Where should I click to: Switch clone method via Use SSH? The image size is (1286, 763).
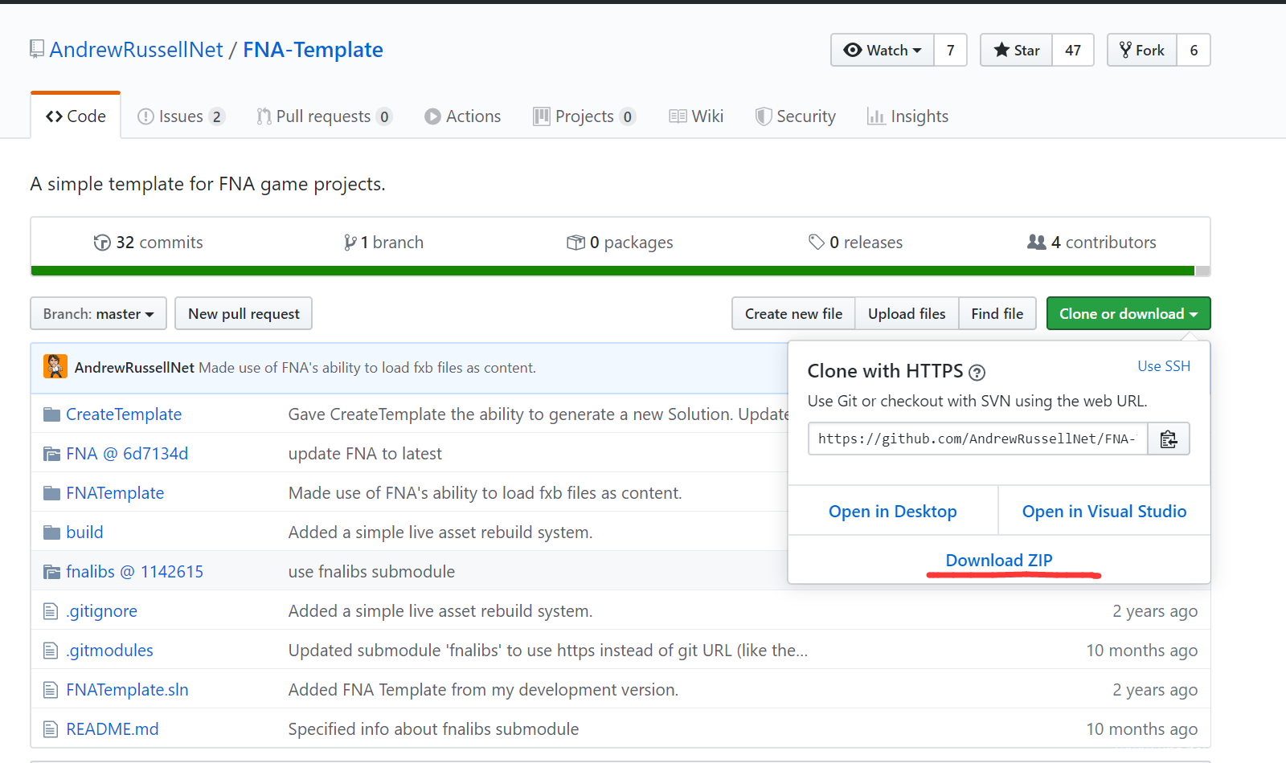point(1163,366)
